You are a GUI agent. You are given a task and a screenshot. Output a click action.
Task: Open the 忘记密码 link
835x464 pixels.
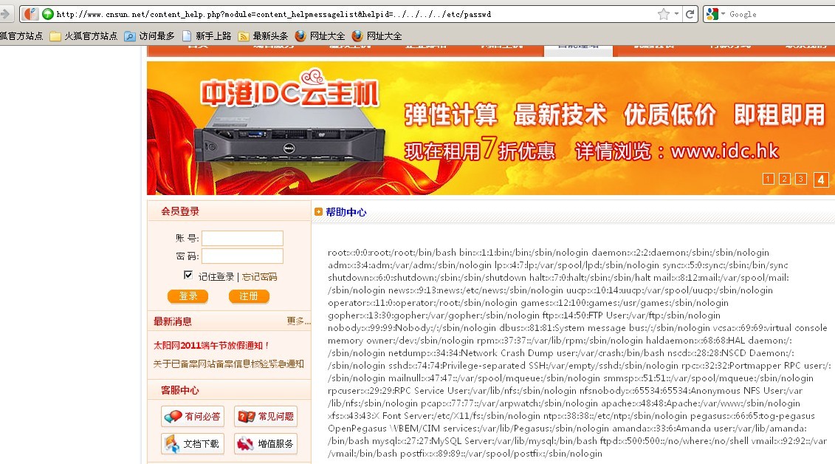click(x=259, y=277)
